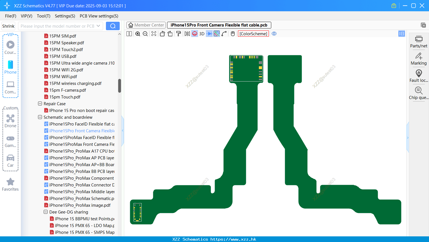Toggle the split view layout icon
Viewport: 429px width, 242px height.
[129, 34]
